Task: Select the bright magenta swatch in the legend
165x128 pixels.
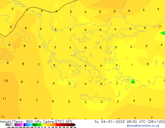Action: (21, 125)
